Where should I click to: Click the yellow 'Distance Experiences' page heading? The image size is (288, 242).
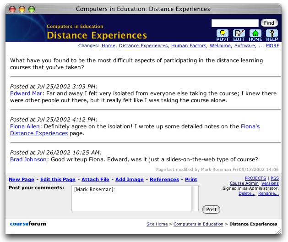point(97,35)
